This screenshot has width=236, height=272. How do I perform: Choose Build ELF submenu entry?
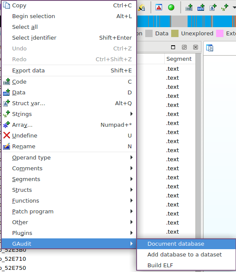point(186,265)
